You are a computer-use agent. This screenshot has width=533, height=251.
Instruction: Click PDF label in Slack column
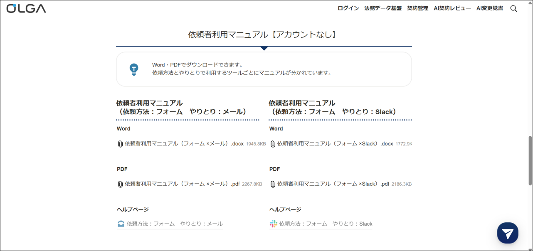coord(275,169)
